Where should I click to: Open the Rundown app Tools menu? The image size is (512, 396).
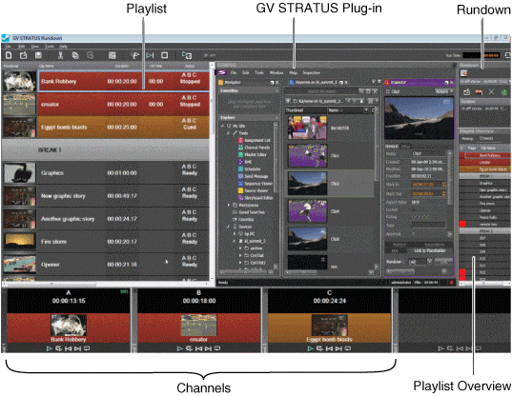tap(50, 47)
